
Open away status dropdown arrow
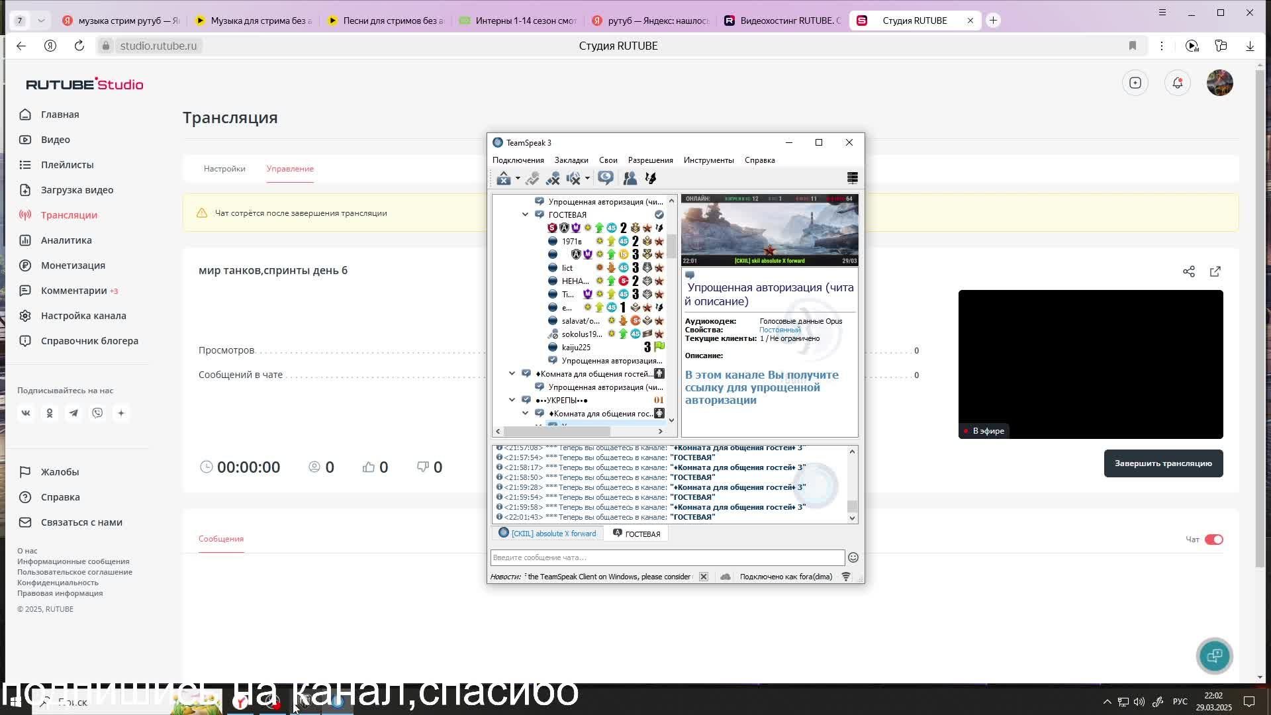click(518, 178)
